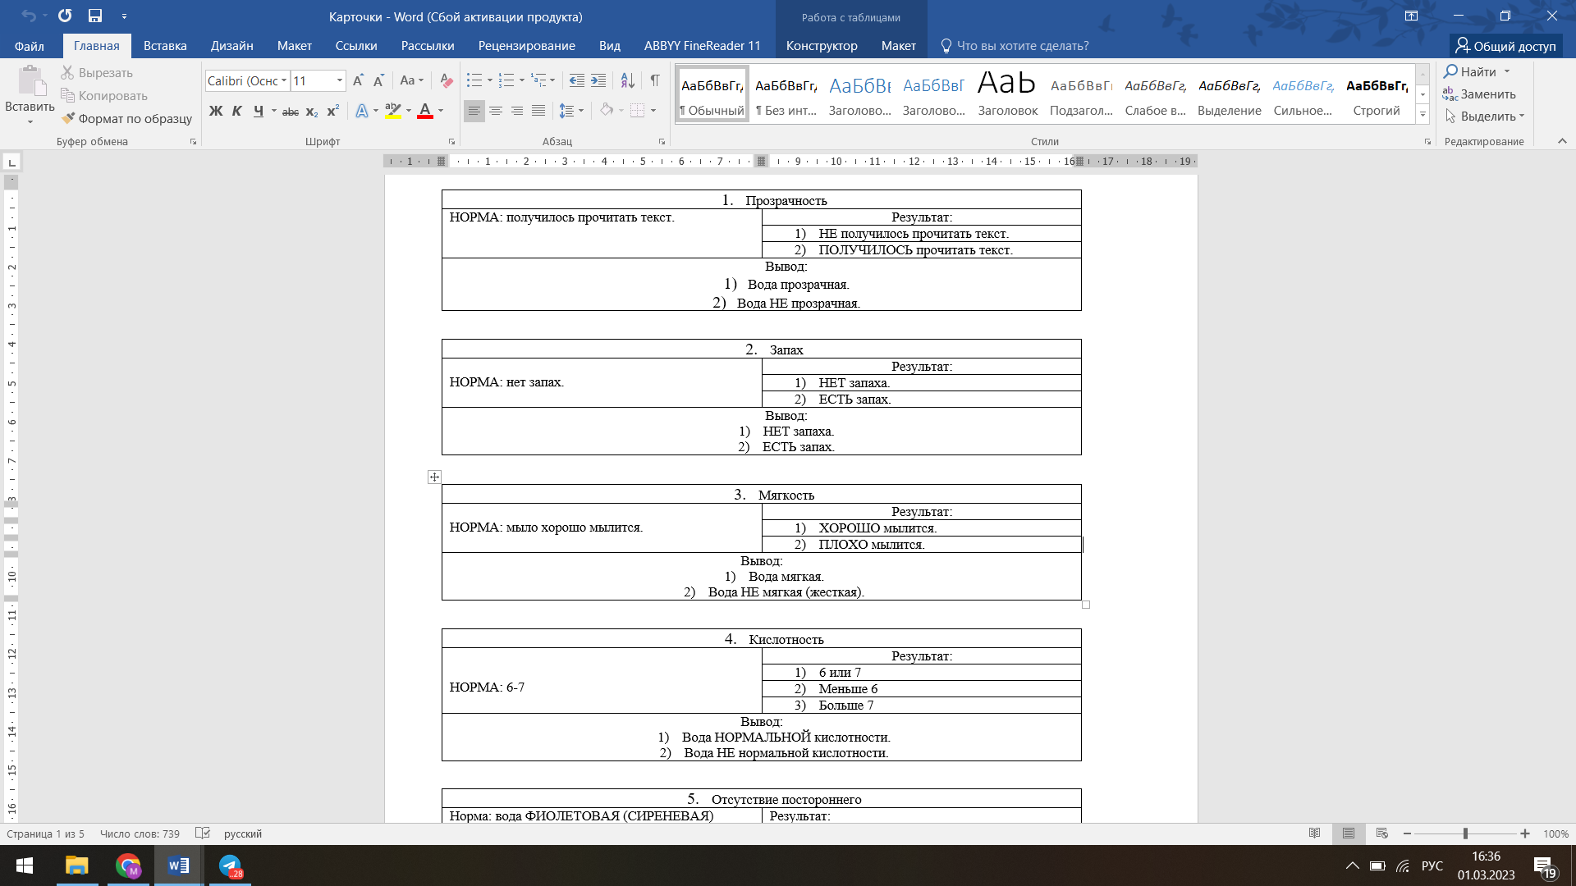Screen dimensions: 1576x886
Task: Click the numbered list icon
Action: pos(506,80)
